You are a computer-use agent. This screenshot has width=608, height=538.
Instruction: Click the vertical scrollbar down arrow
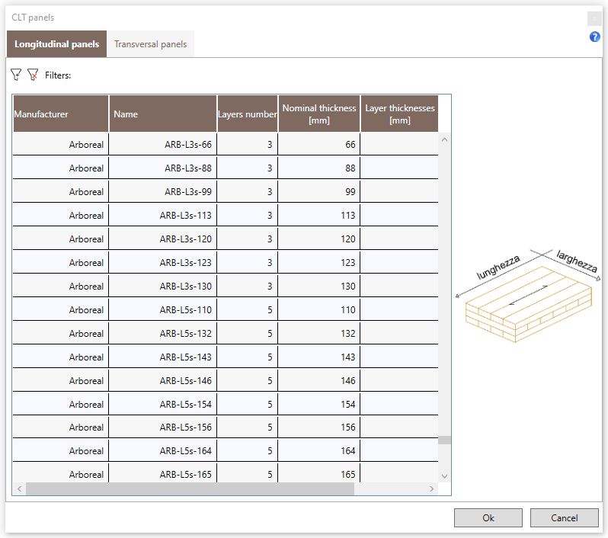(x=444, y=476)
